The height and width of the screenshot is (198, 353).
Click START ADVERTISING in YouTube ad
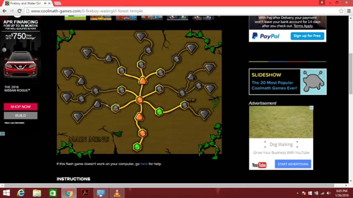(x=293, y=164)
